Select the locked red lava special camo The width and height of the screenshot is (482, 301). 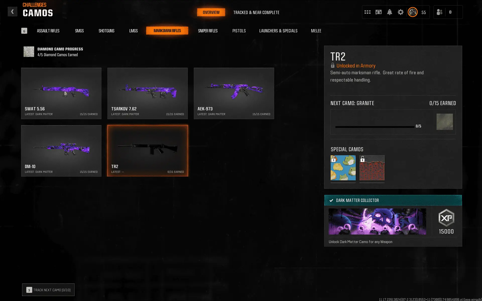point(372,168)
